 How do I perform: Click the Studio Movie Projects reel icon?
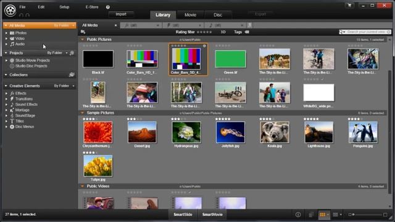pyautogui.click(x=12, y=60)
